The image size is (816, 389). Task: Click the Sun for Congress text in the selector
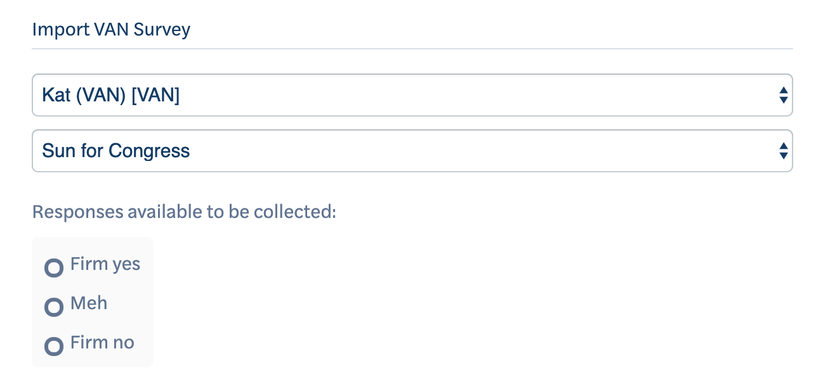point(116,151)
